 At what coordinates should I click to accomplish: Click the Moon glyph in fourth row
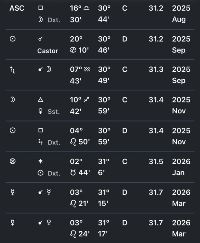pos(13,100)
